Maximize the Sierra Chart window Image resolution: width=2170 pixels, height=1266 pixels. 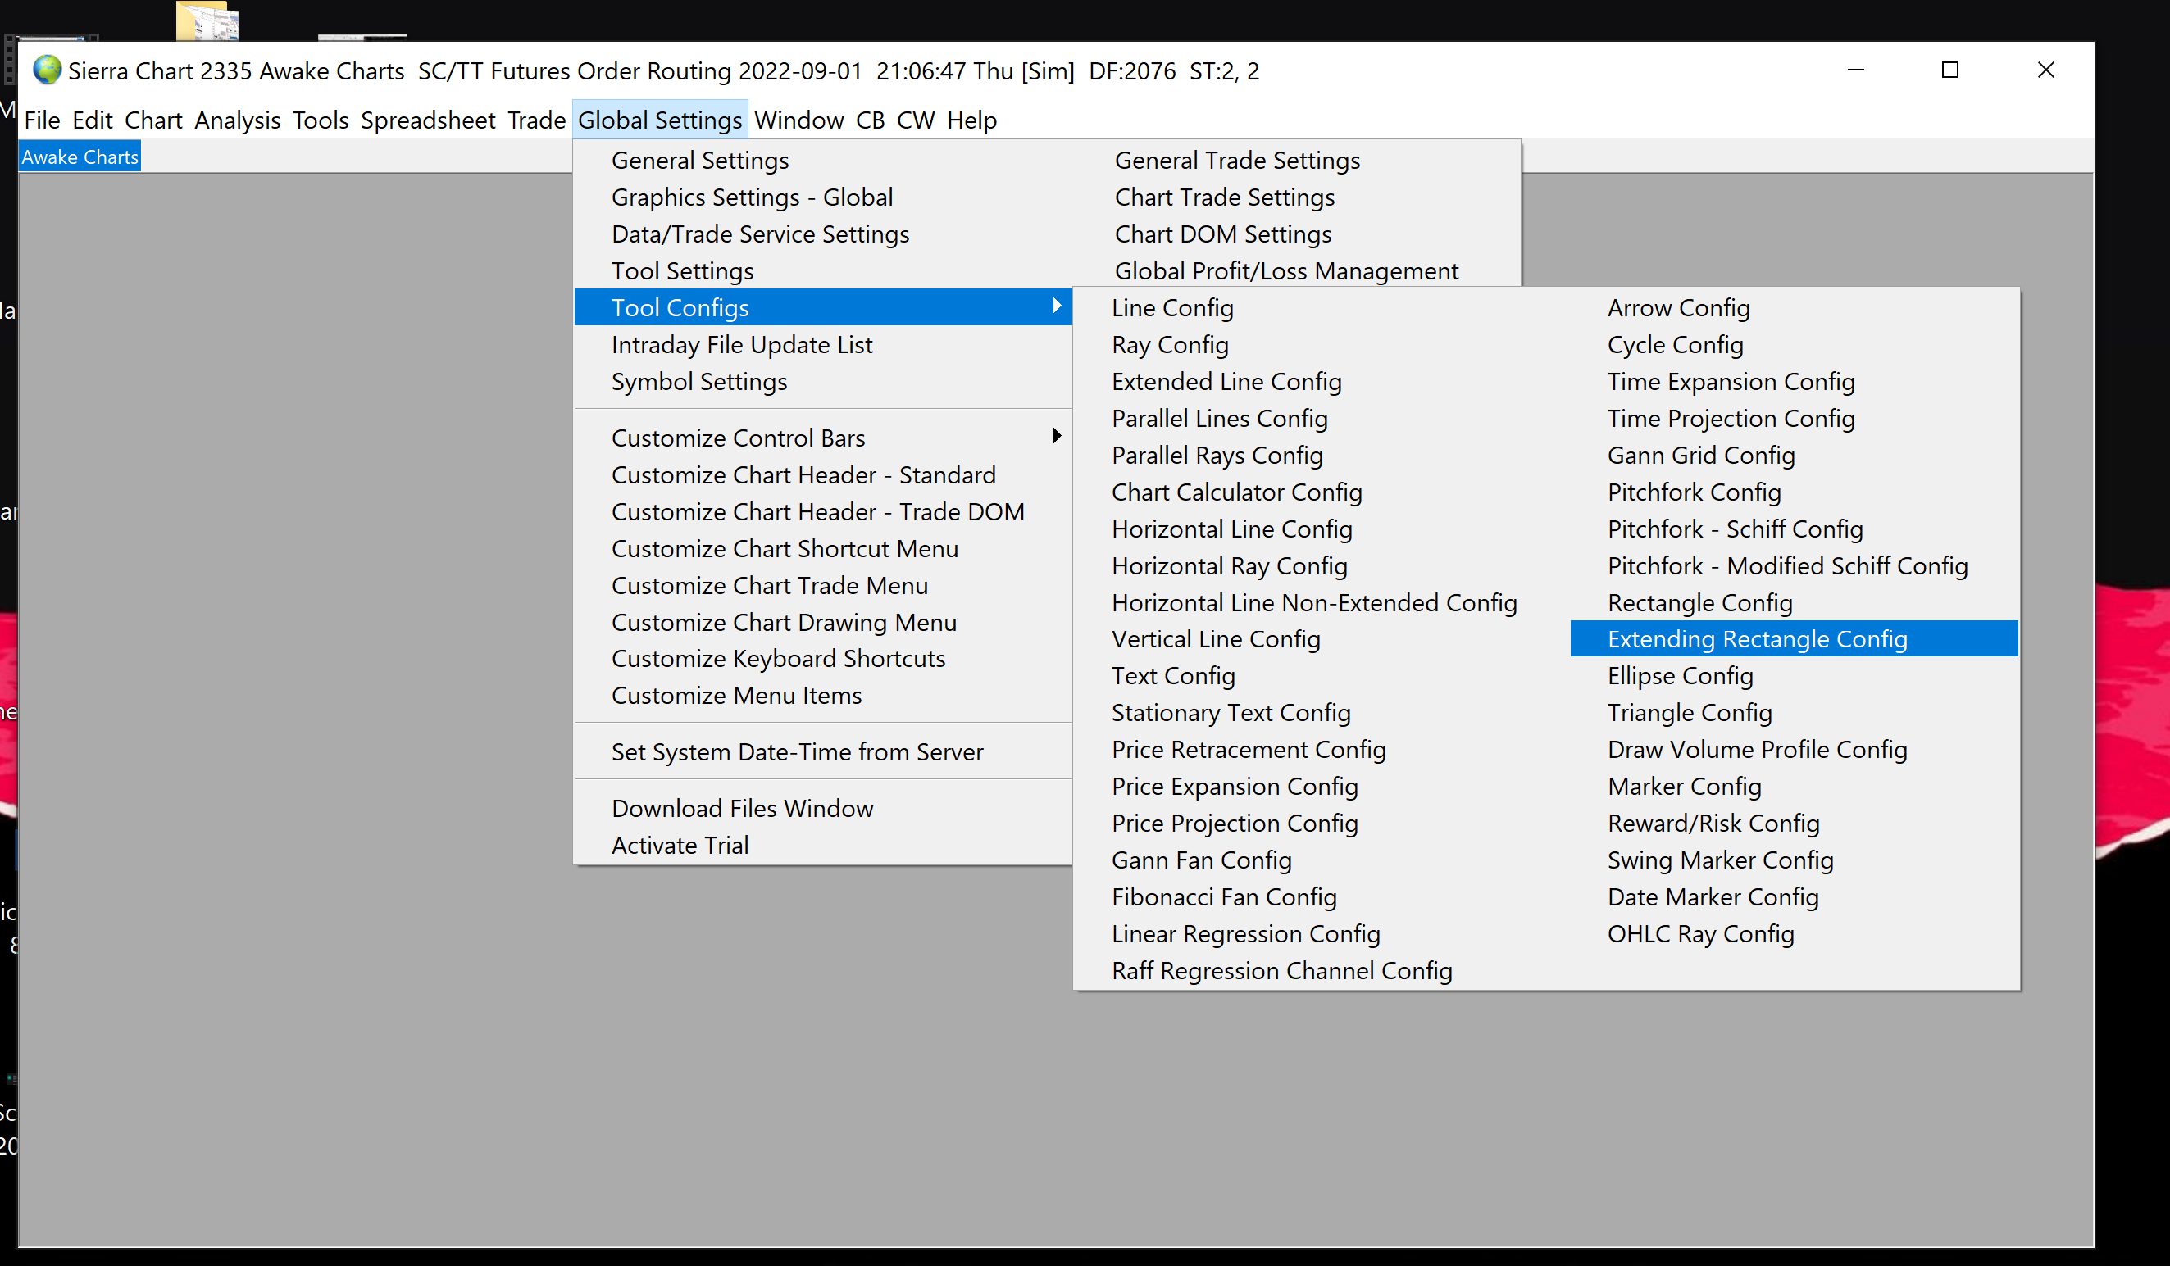pyautogui.click(x=1949, y=70)
